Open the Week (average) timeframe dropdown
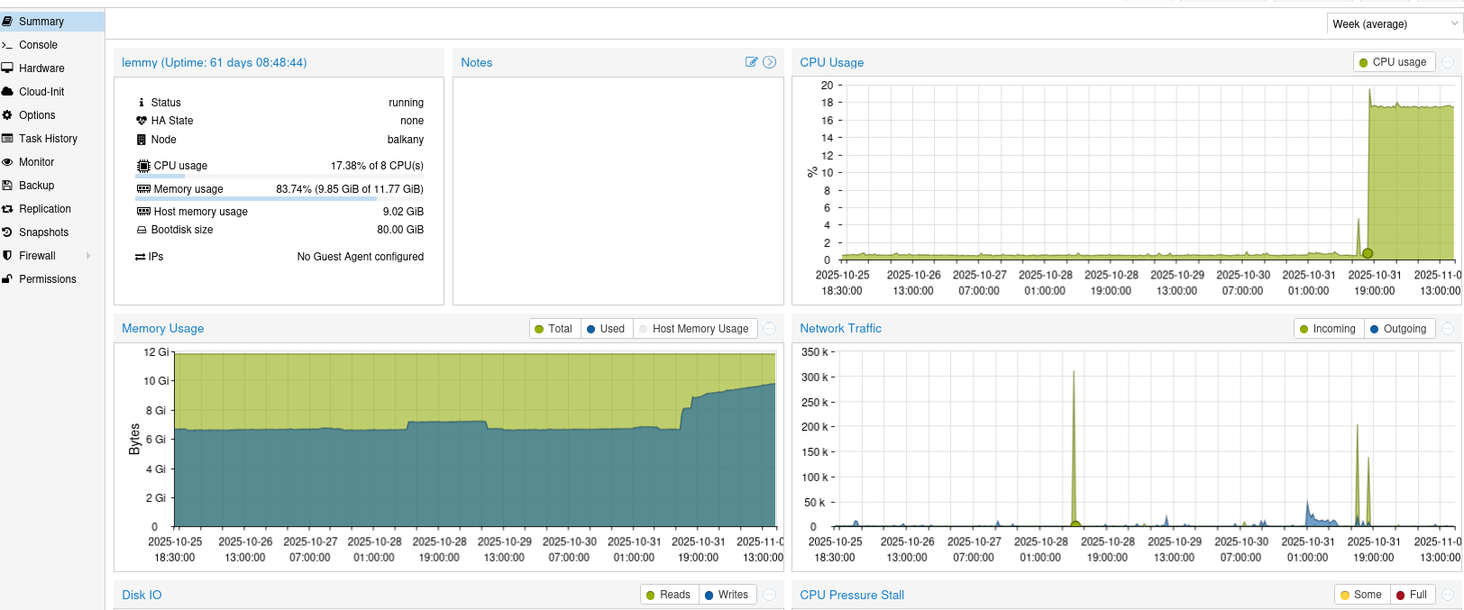Image resolution: width=1464 pixels, height=610 pixels. (x=1393, y=24)
